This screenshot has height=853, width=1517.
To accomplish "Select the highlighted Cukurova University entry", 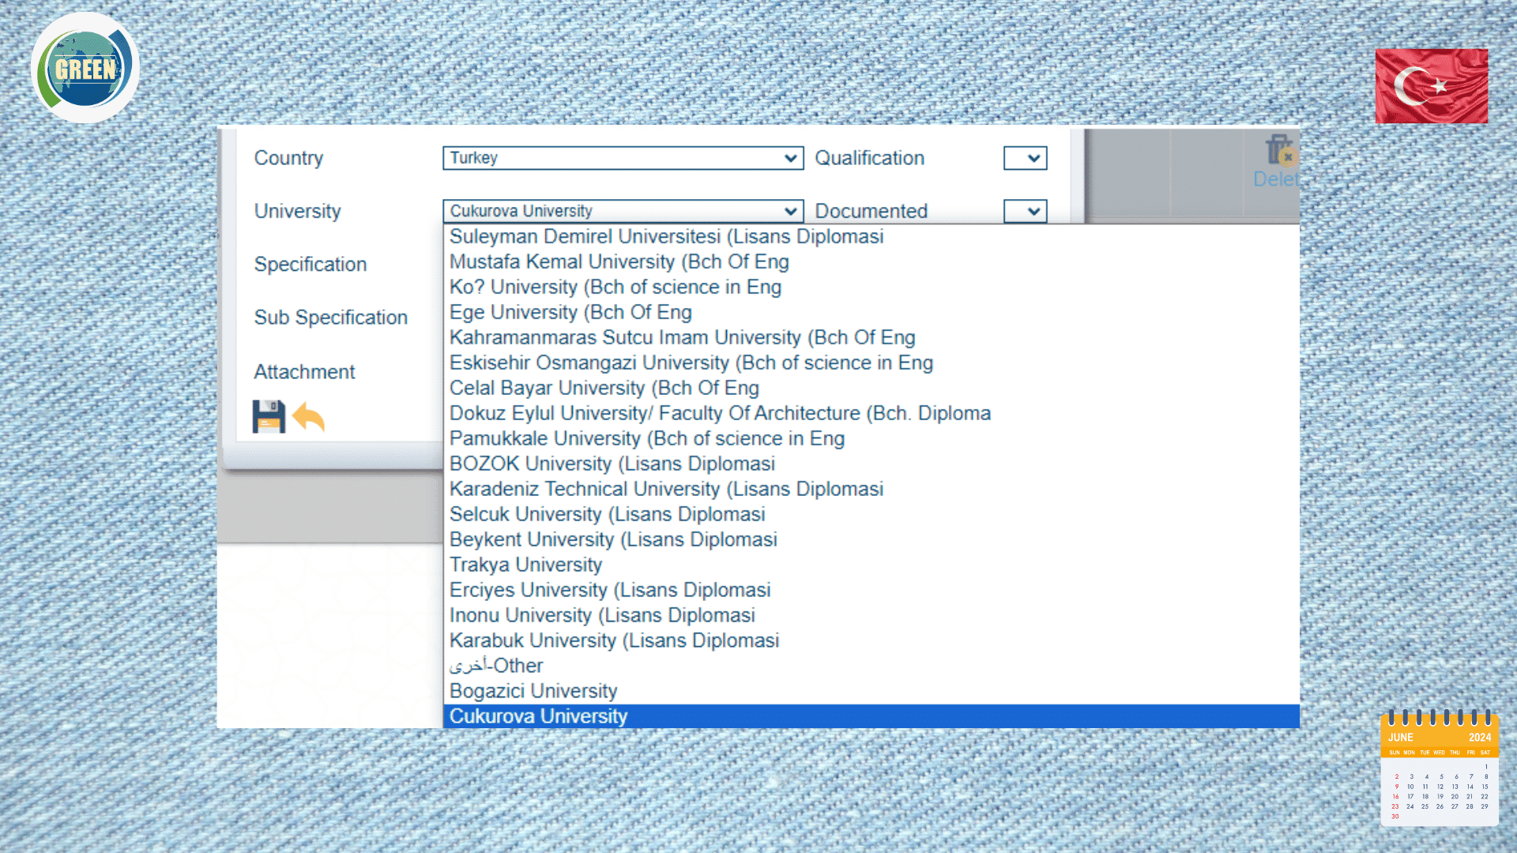I will pos(538,716).
